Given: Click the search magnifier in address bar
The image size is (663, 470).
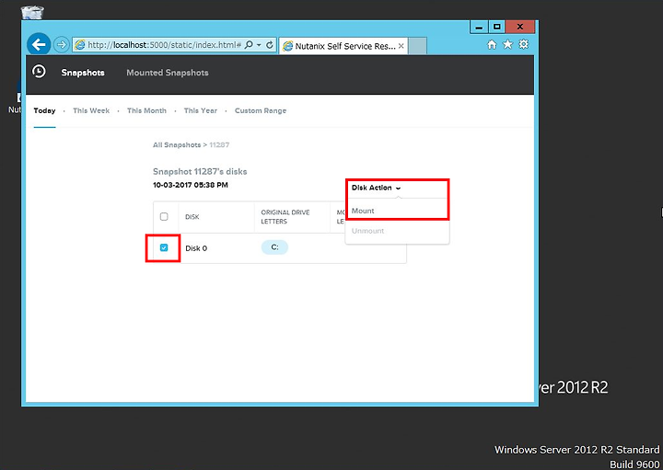Looking at the screenshot, I should [249, 44].
